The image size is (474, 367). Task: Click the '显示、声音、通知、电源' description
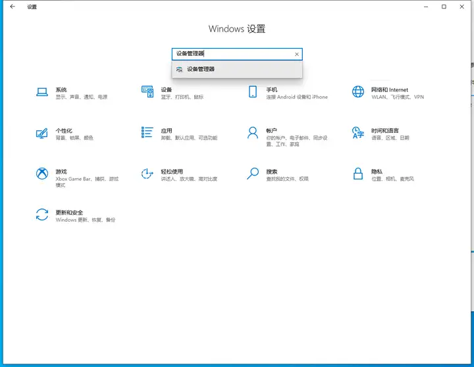tap(82, 97)
